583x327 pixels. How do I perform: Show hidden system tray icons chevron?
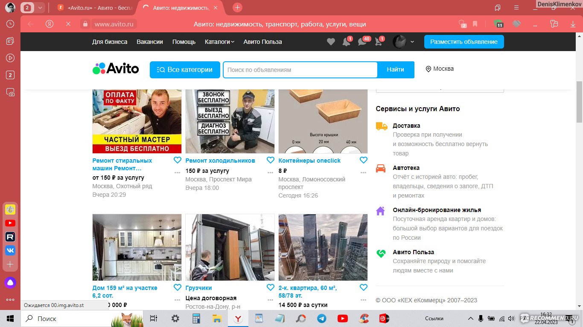471,318
